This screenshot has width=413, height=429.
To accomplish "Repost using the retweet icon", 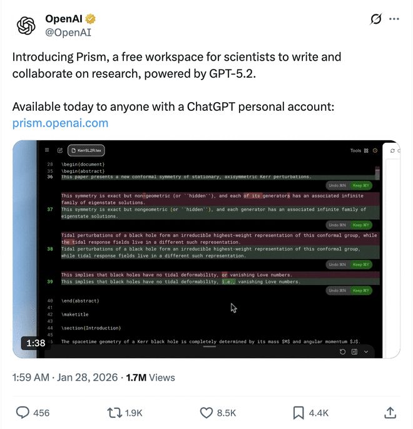I will click(x=115, y=413).
